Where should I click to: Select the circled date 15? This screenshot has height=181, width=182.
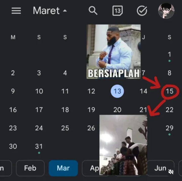(170, 91)
